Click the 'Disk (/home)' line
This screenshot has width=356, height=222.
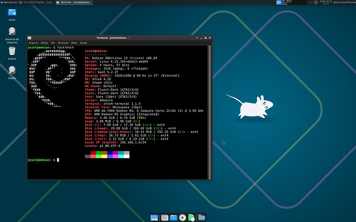[x=131, y=128]
